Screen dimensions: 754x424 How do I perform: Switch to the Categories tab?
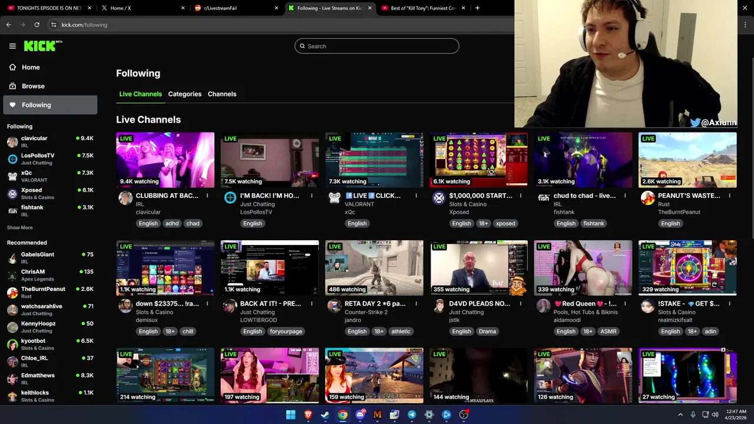tap(184, 94)
